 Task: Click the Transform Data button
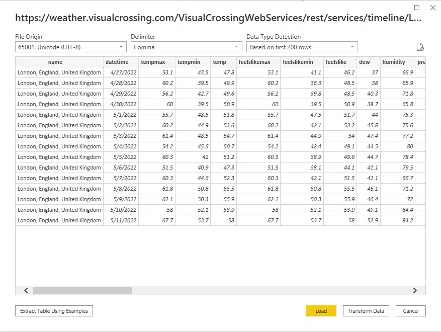(x=366, y=311)
